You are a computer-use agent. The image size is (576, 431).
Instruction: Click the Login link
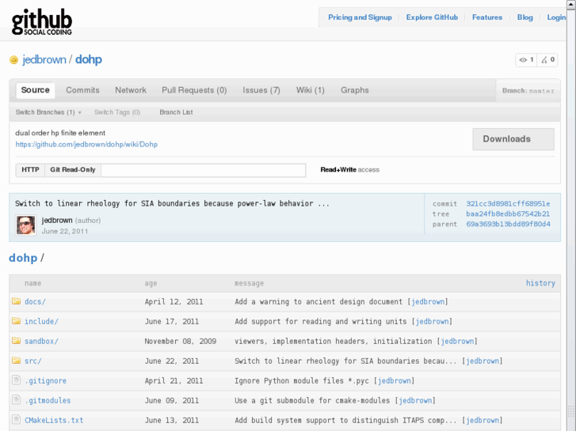pos(556,17)
